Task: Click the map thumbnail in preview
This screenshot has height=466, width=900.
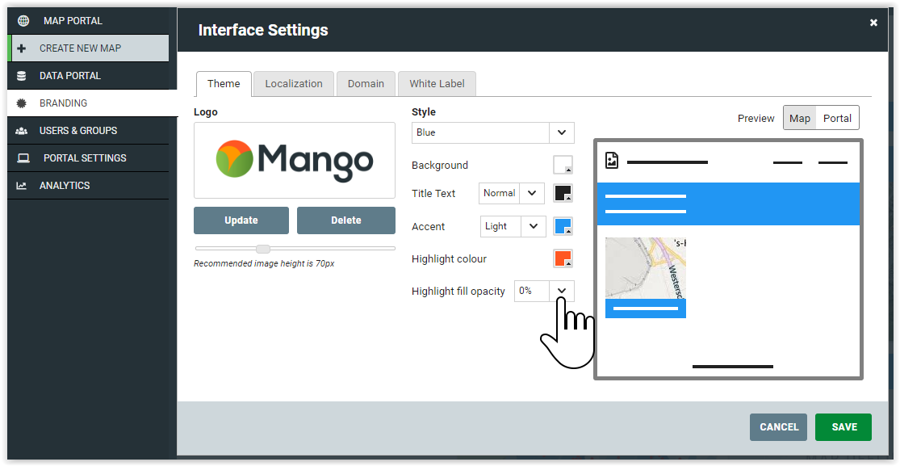Action: [x=646, y=268]
